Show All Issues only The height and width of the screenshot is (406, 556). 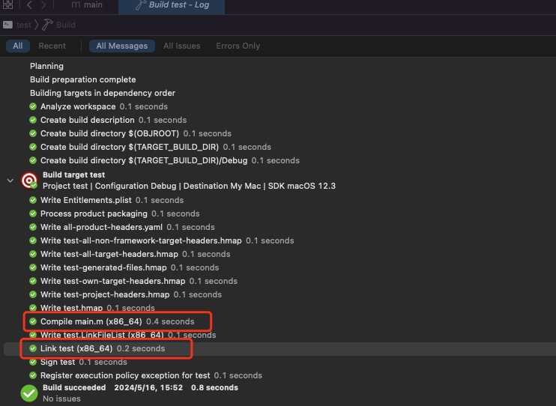tap(181, 46)
